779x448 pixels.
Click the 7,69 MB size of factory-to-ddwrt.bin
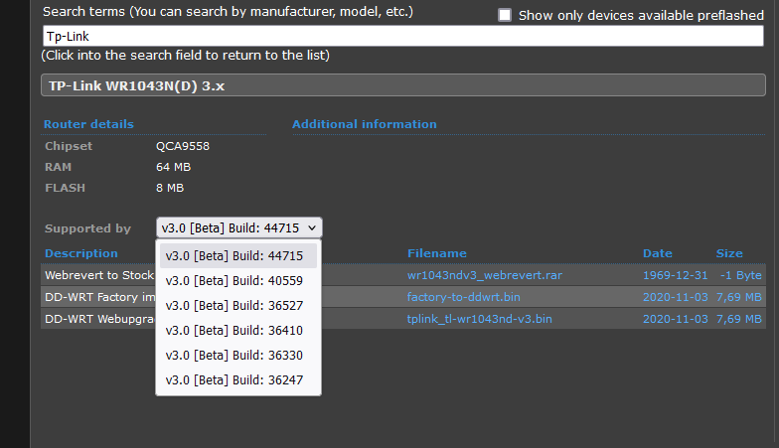pyautogui.click(x=739, y=297)
